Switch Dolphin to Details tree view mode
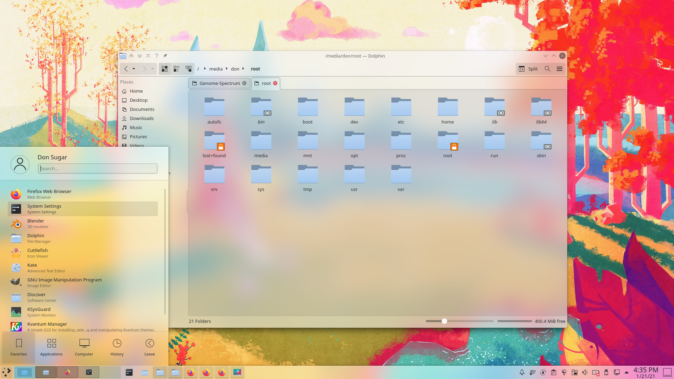 click(x=189, y=69)
